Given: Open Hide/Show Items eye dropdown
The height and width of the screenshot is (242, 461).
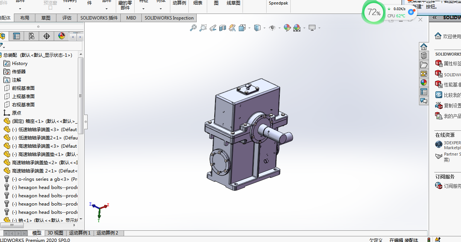Looking at the screenshot, I should tap(272, 28).
